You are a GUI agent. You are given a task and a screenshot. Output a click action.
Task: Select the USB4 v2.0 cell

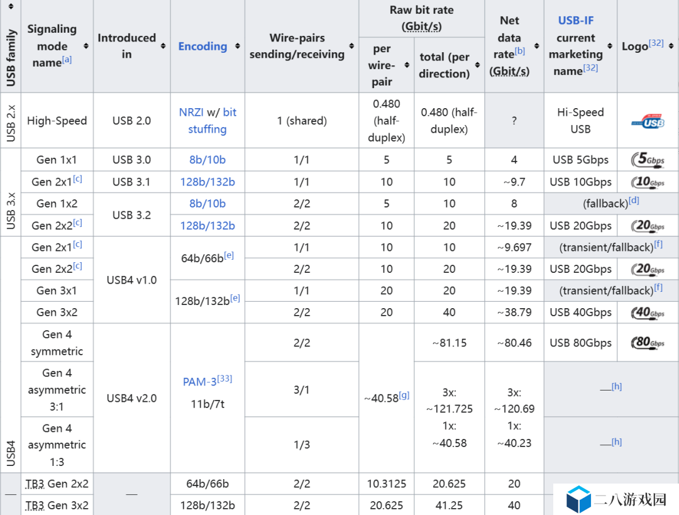[131, 398]
